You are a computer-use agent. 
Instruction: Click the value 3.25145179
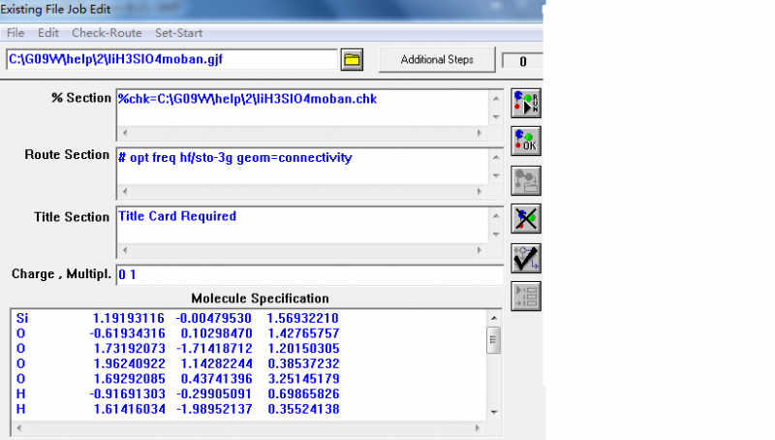(x=303, y=379)
